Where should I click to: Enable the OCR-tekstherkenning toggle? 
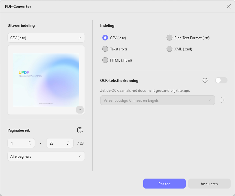point(221,80)
